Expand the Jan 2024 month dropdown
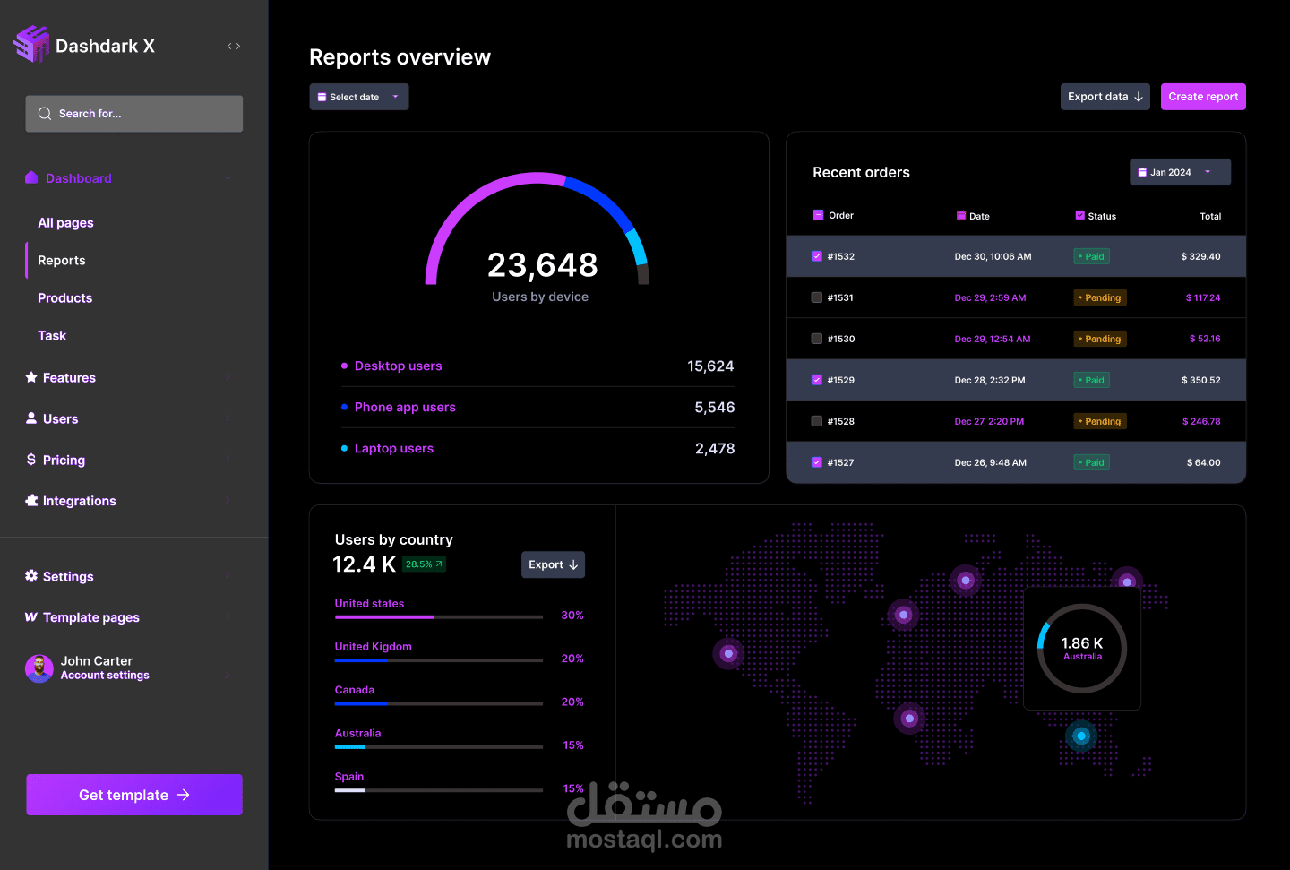The image size is (1290, 870). click(x=1180, y=172)
